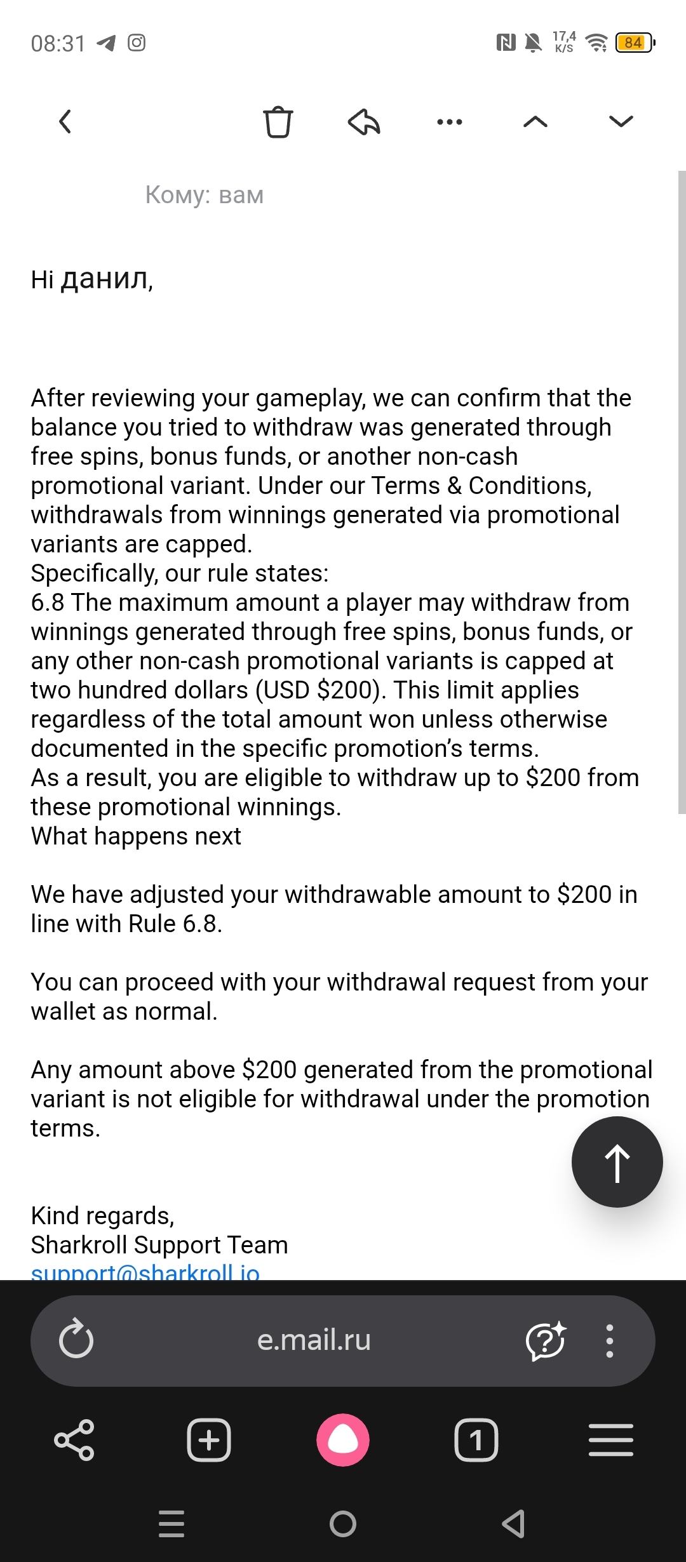Screen dimensions: 686x1562
Task: Tap the scroll-to-top round arrow button
Action: tap(617, 1161)
